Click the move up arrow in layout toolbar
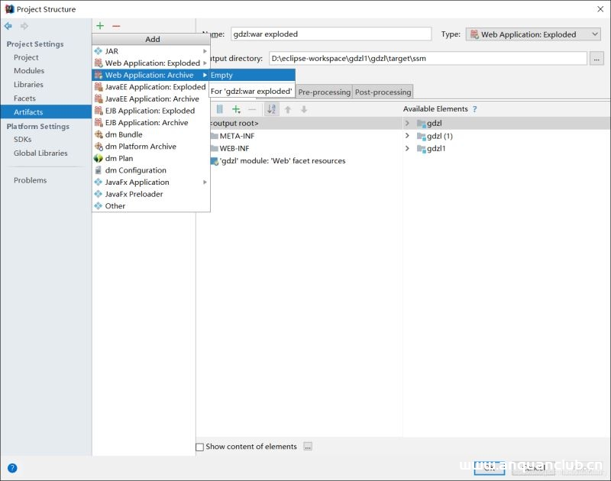This screenshot has height=481, width=611. [x=288, y=110]
